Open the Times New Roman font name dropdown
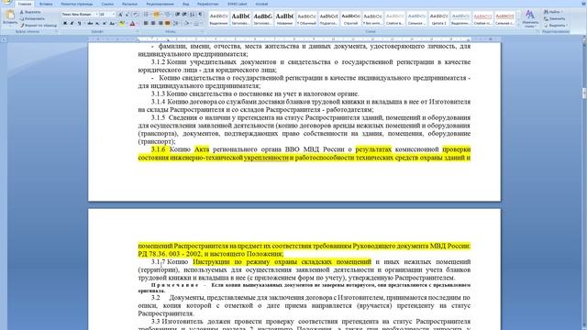Screen dimensions: 587x330 click(96, 15)
